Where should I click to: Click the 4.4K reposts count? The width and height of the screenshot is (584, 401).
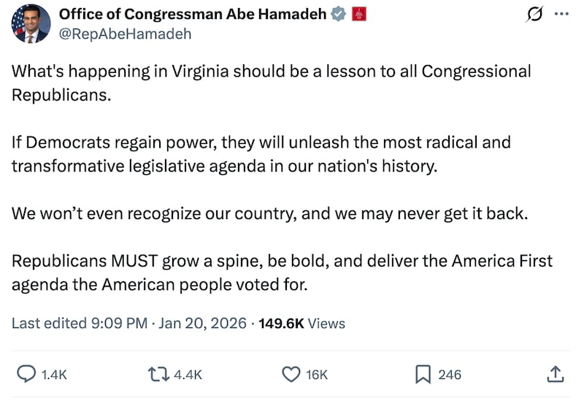[188, 375]
